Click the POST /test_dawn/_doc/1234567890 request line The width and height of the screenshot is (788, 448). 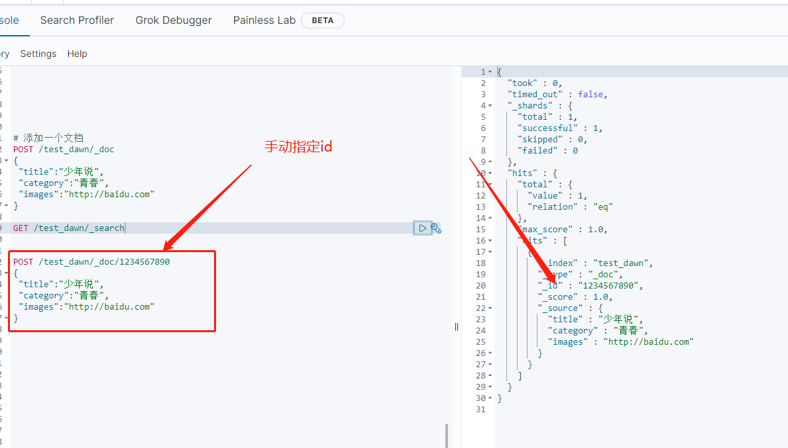point(91,262)
